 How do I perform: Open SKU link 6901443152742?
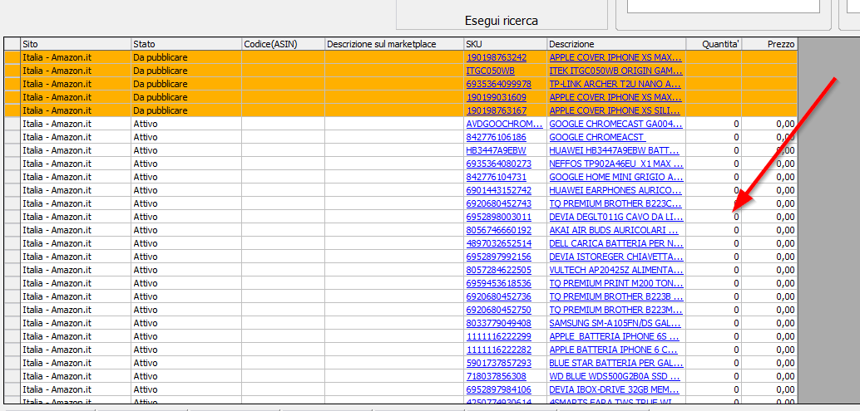[x=498, y=190]
